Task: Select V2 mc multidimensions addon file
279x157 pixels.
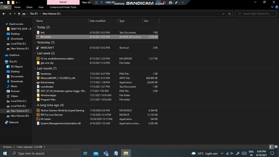Action: pos(97,58)
